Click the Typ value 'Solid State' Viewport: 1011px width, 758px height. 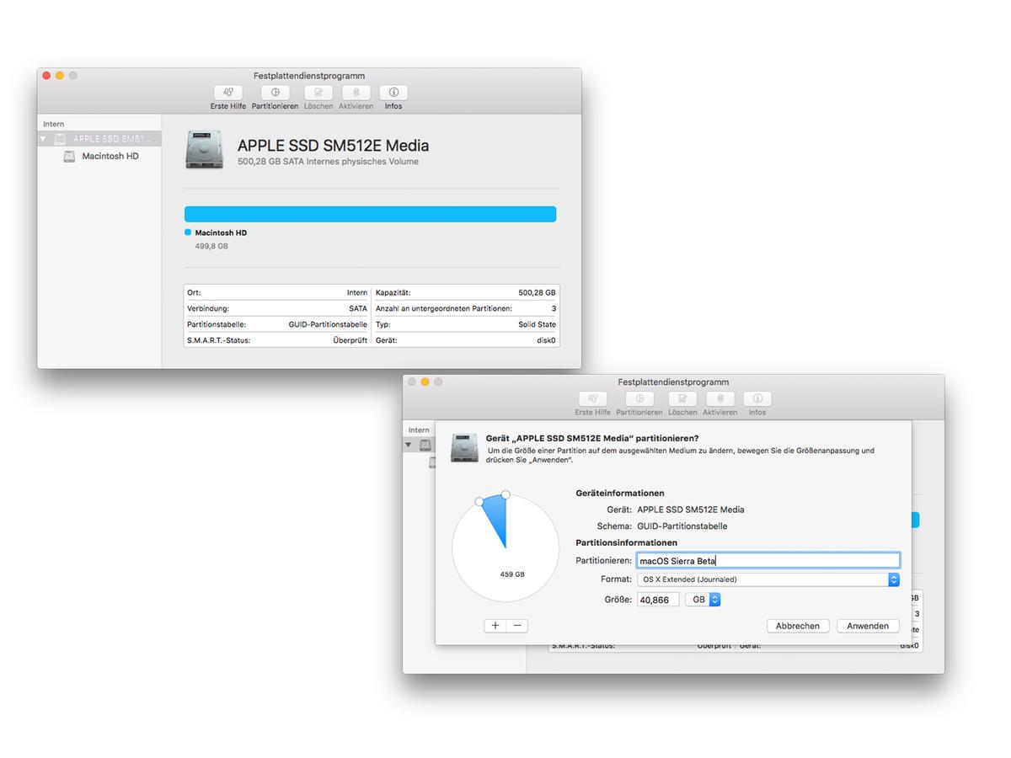pos(537,324)
